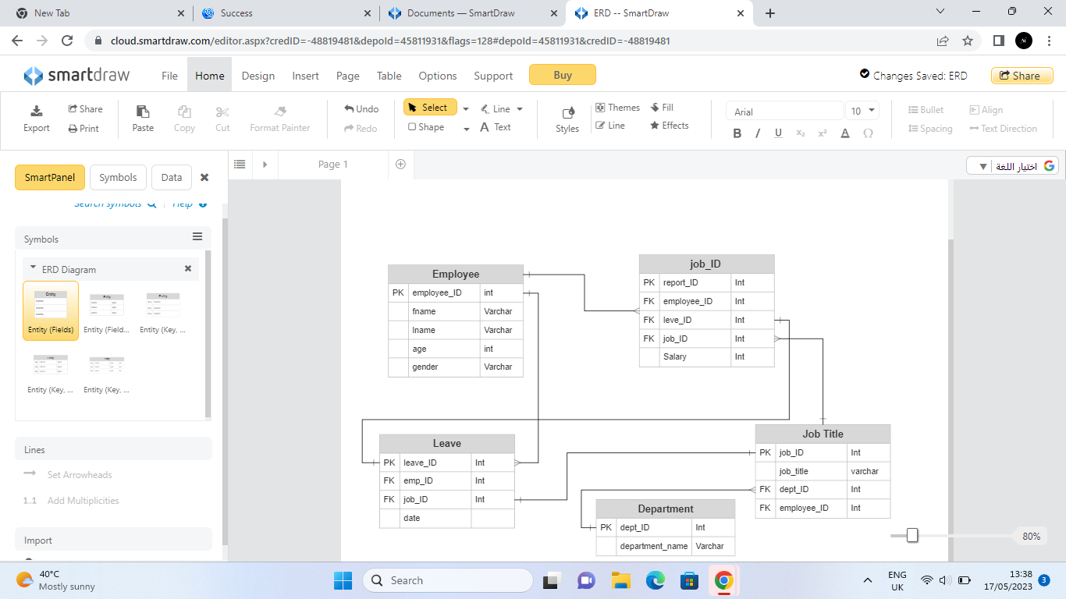This screenshot has height=599, width=1066.
Task: Click the Bullet list option
Action: coord(926,110)
